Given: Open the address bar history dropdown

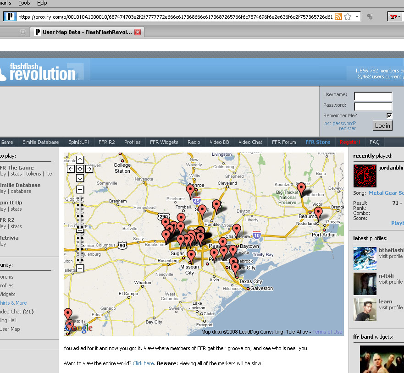Looking at the screenshot, I should tap(357, 17).
